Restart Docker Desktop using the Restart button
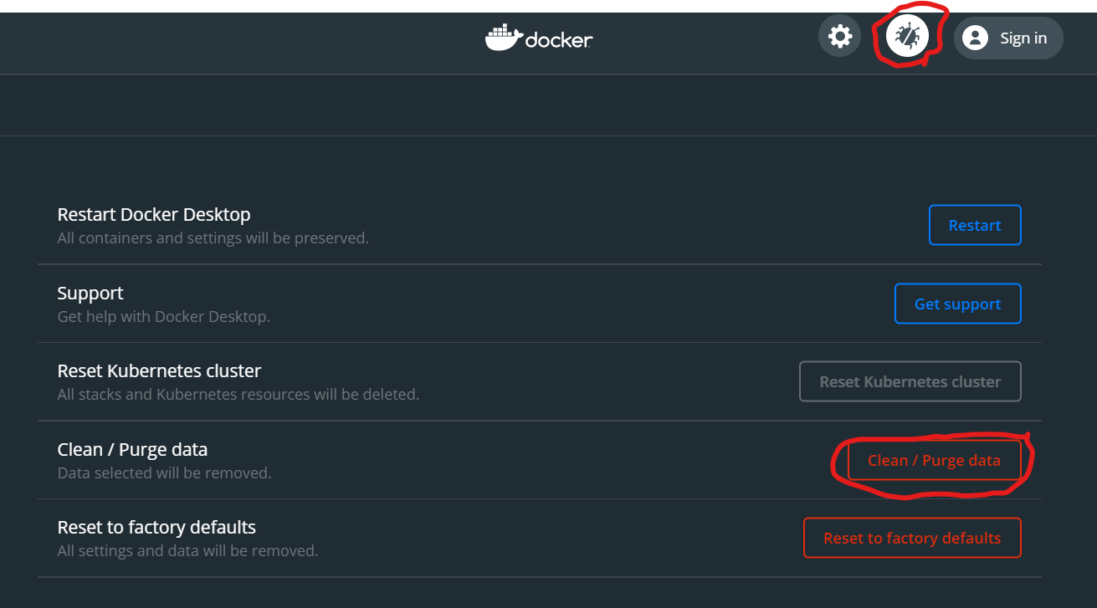 coord(975,225)
